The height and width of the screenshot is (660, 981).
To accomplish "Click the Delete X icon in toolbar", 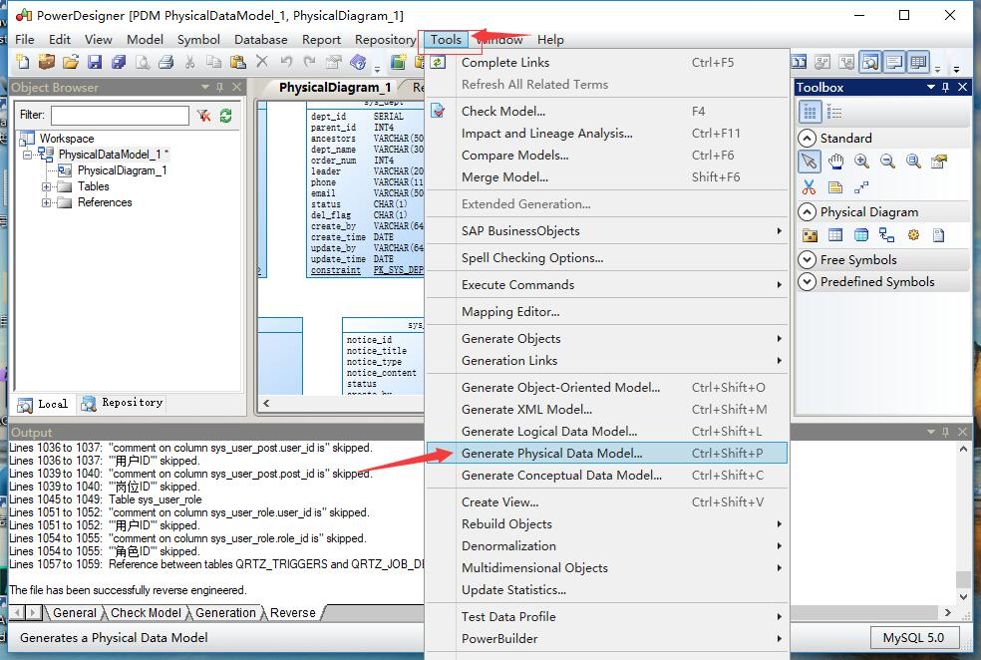I will (262, 61).
